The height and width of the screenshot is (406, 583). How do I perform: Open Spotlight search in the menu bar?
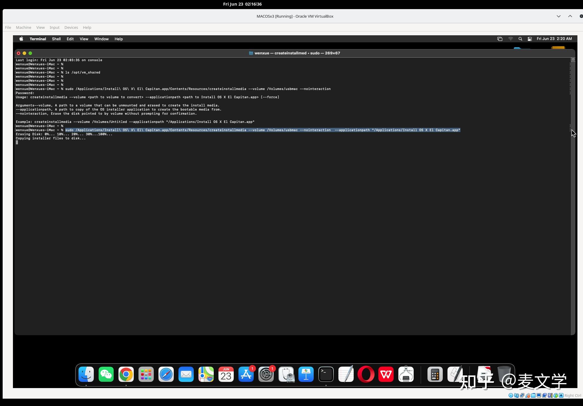[520, 39]
